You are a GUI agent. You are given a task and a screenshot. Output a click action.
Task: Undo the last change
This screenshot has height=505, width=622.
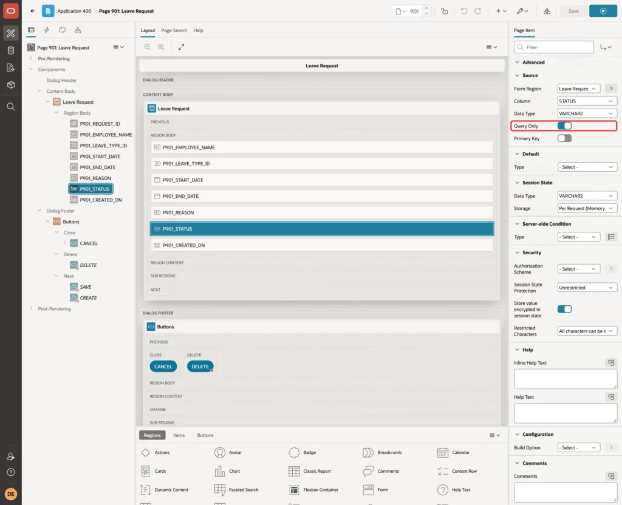coord(463,11)
